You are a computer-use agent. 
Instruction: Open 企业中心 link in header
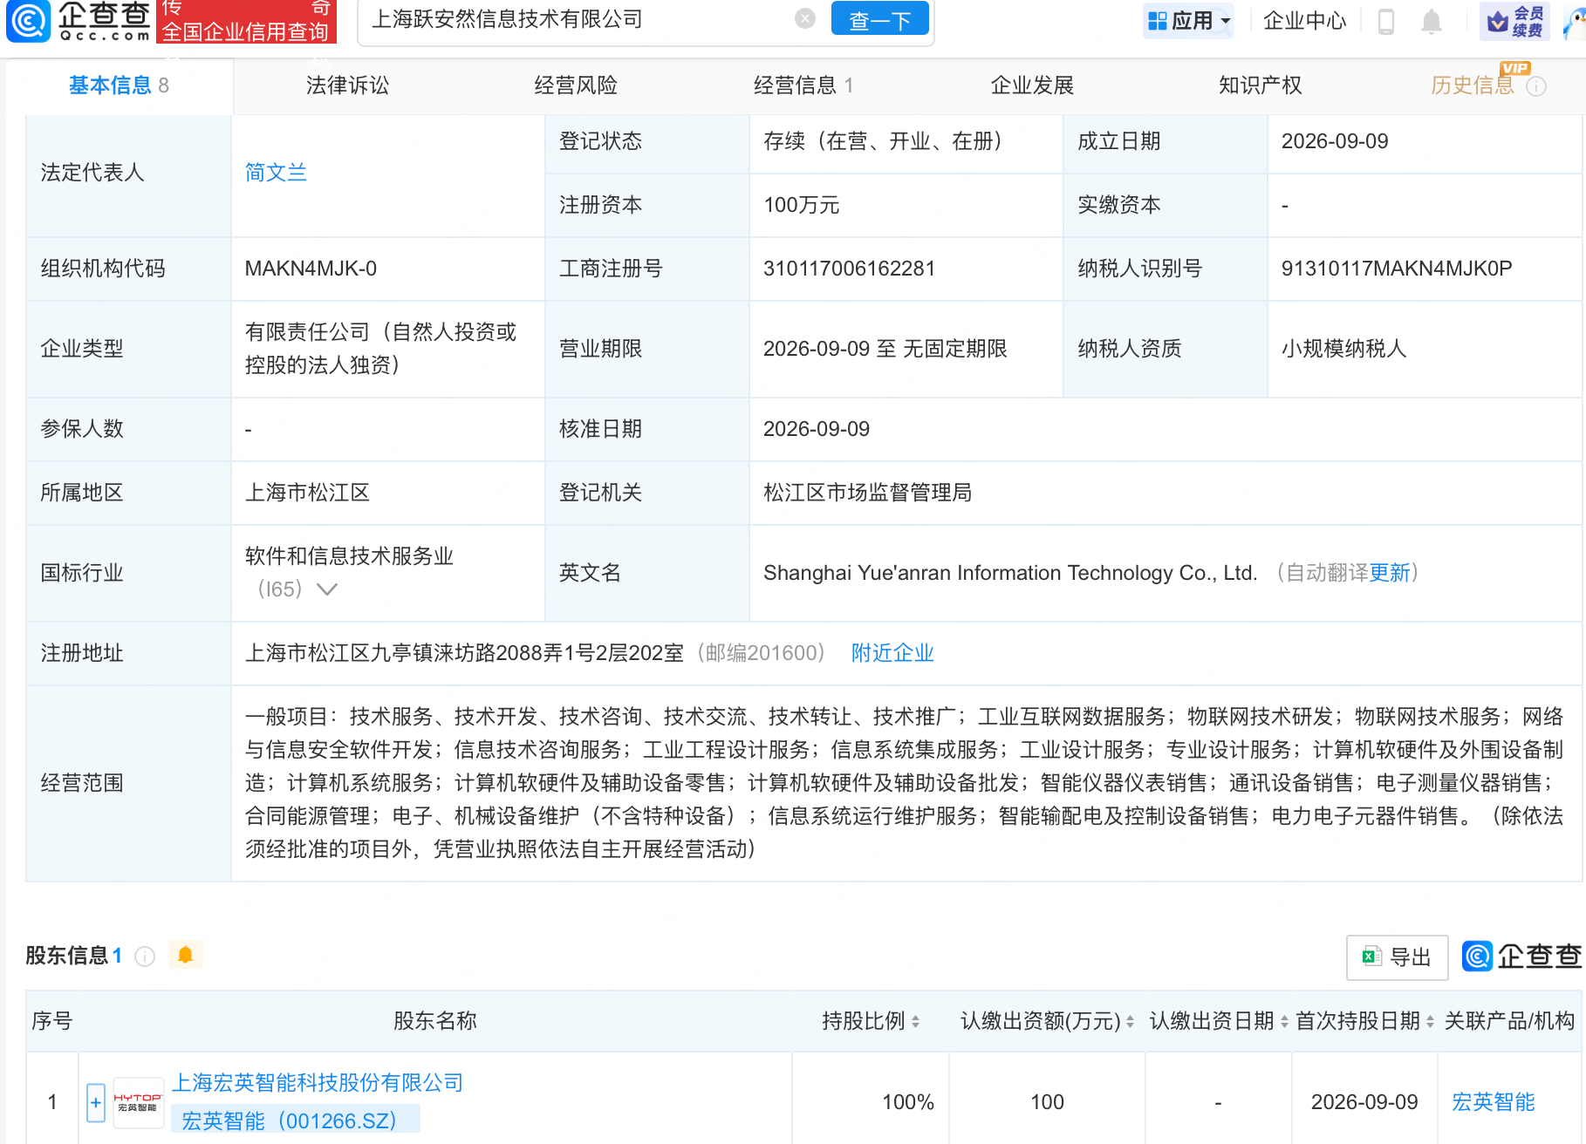[1304, 21]
